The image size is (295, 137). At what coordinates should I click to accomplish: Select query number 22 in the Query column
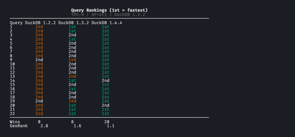click(x=12, y=113)
